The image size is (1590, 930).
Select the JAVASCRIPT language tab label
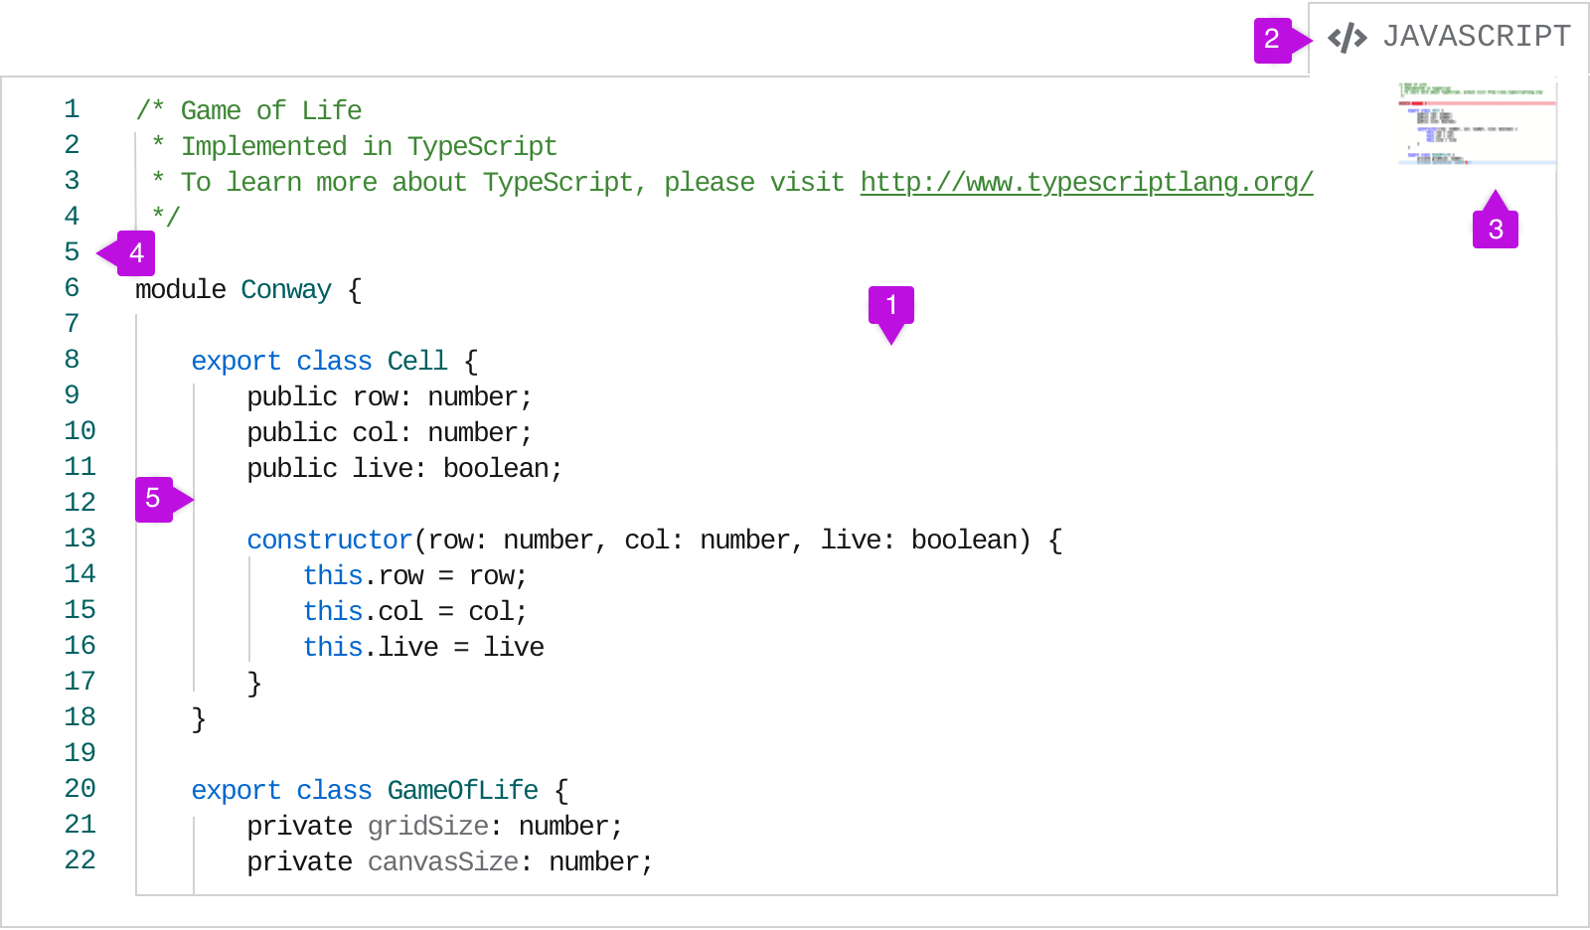coord(1476,37)
